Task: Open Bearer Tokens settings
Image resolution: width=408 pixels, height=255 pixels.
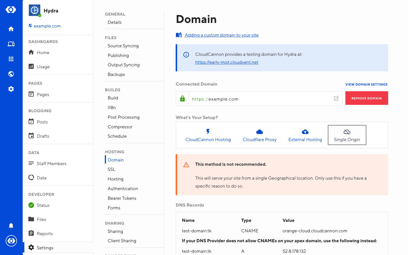Action: 122,198
